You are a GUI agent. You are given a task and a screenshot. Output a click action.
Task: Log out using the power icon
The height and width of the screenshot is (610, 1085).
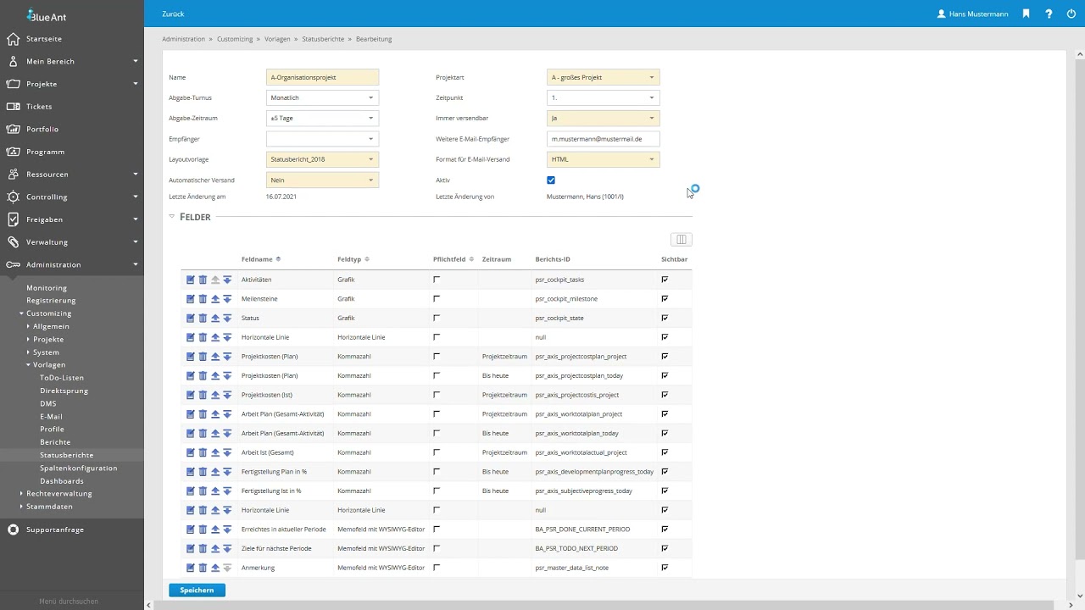click(1071, 14)
